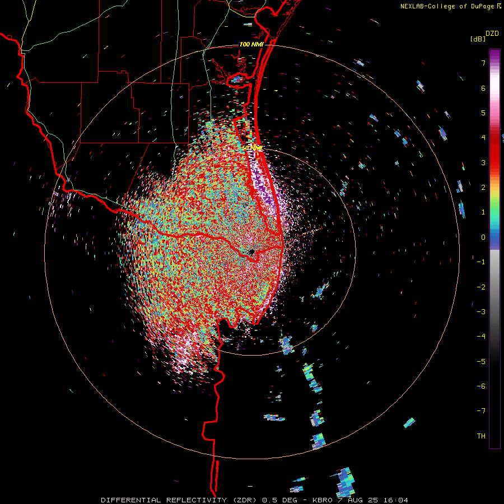Click the 7 value on the color scale
504x504 pixels.
coord(483,63)
